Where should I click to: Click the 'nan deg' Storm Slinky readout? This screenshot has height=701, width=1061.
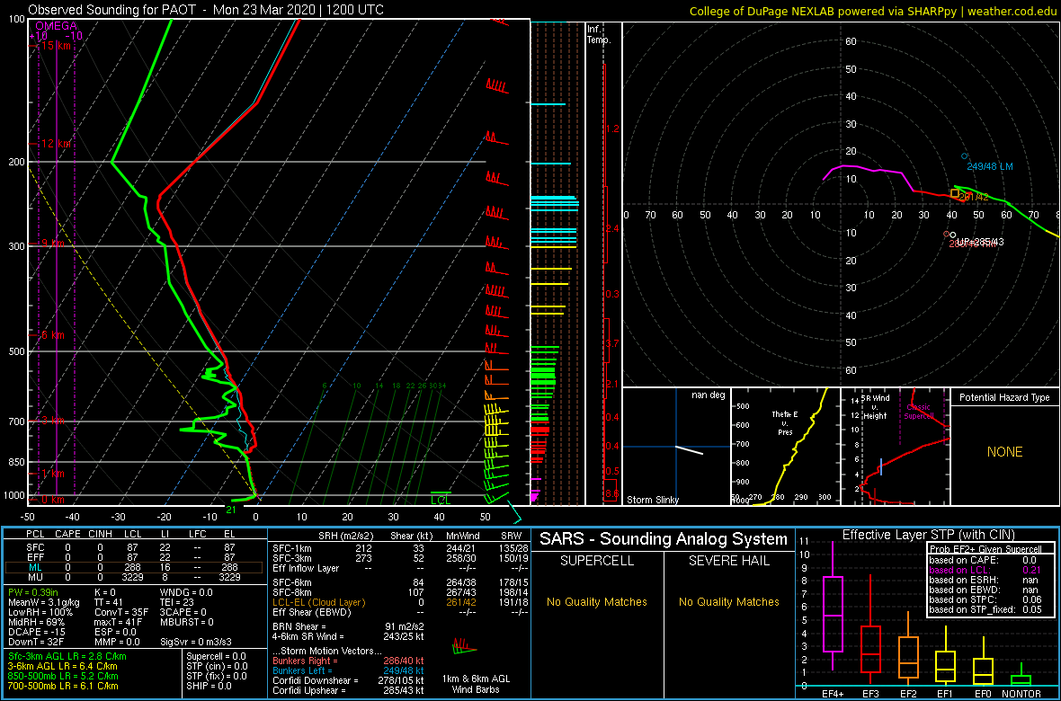[709, 395]
